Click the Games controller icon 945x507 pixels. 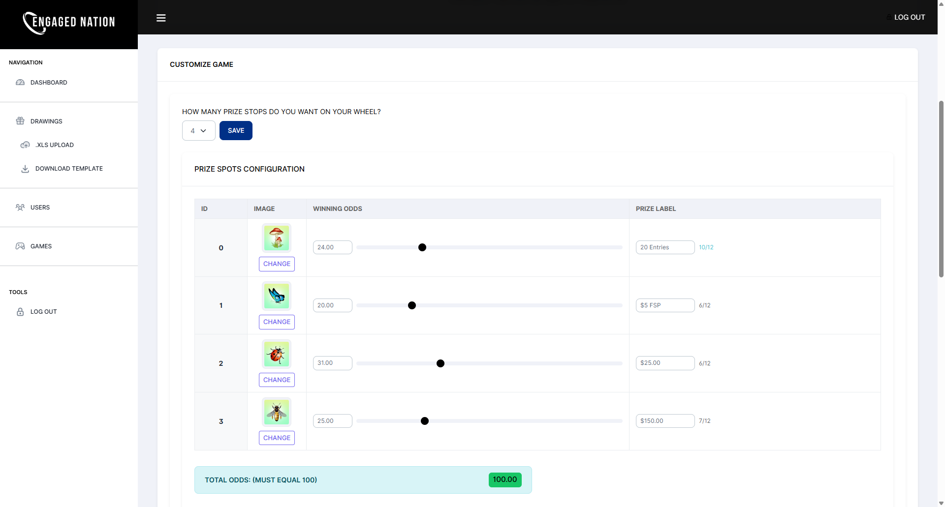click(x=20, y=246)
